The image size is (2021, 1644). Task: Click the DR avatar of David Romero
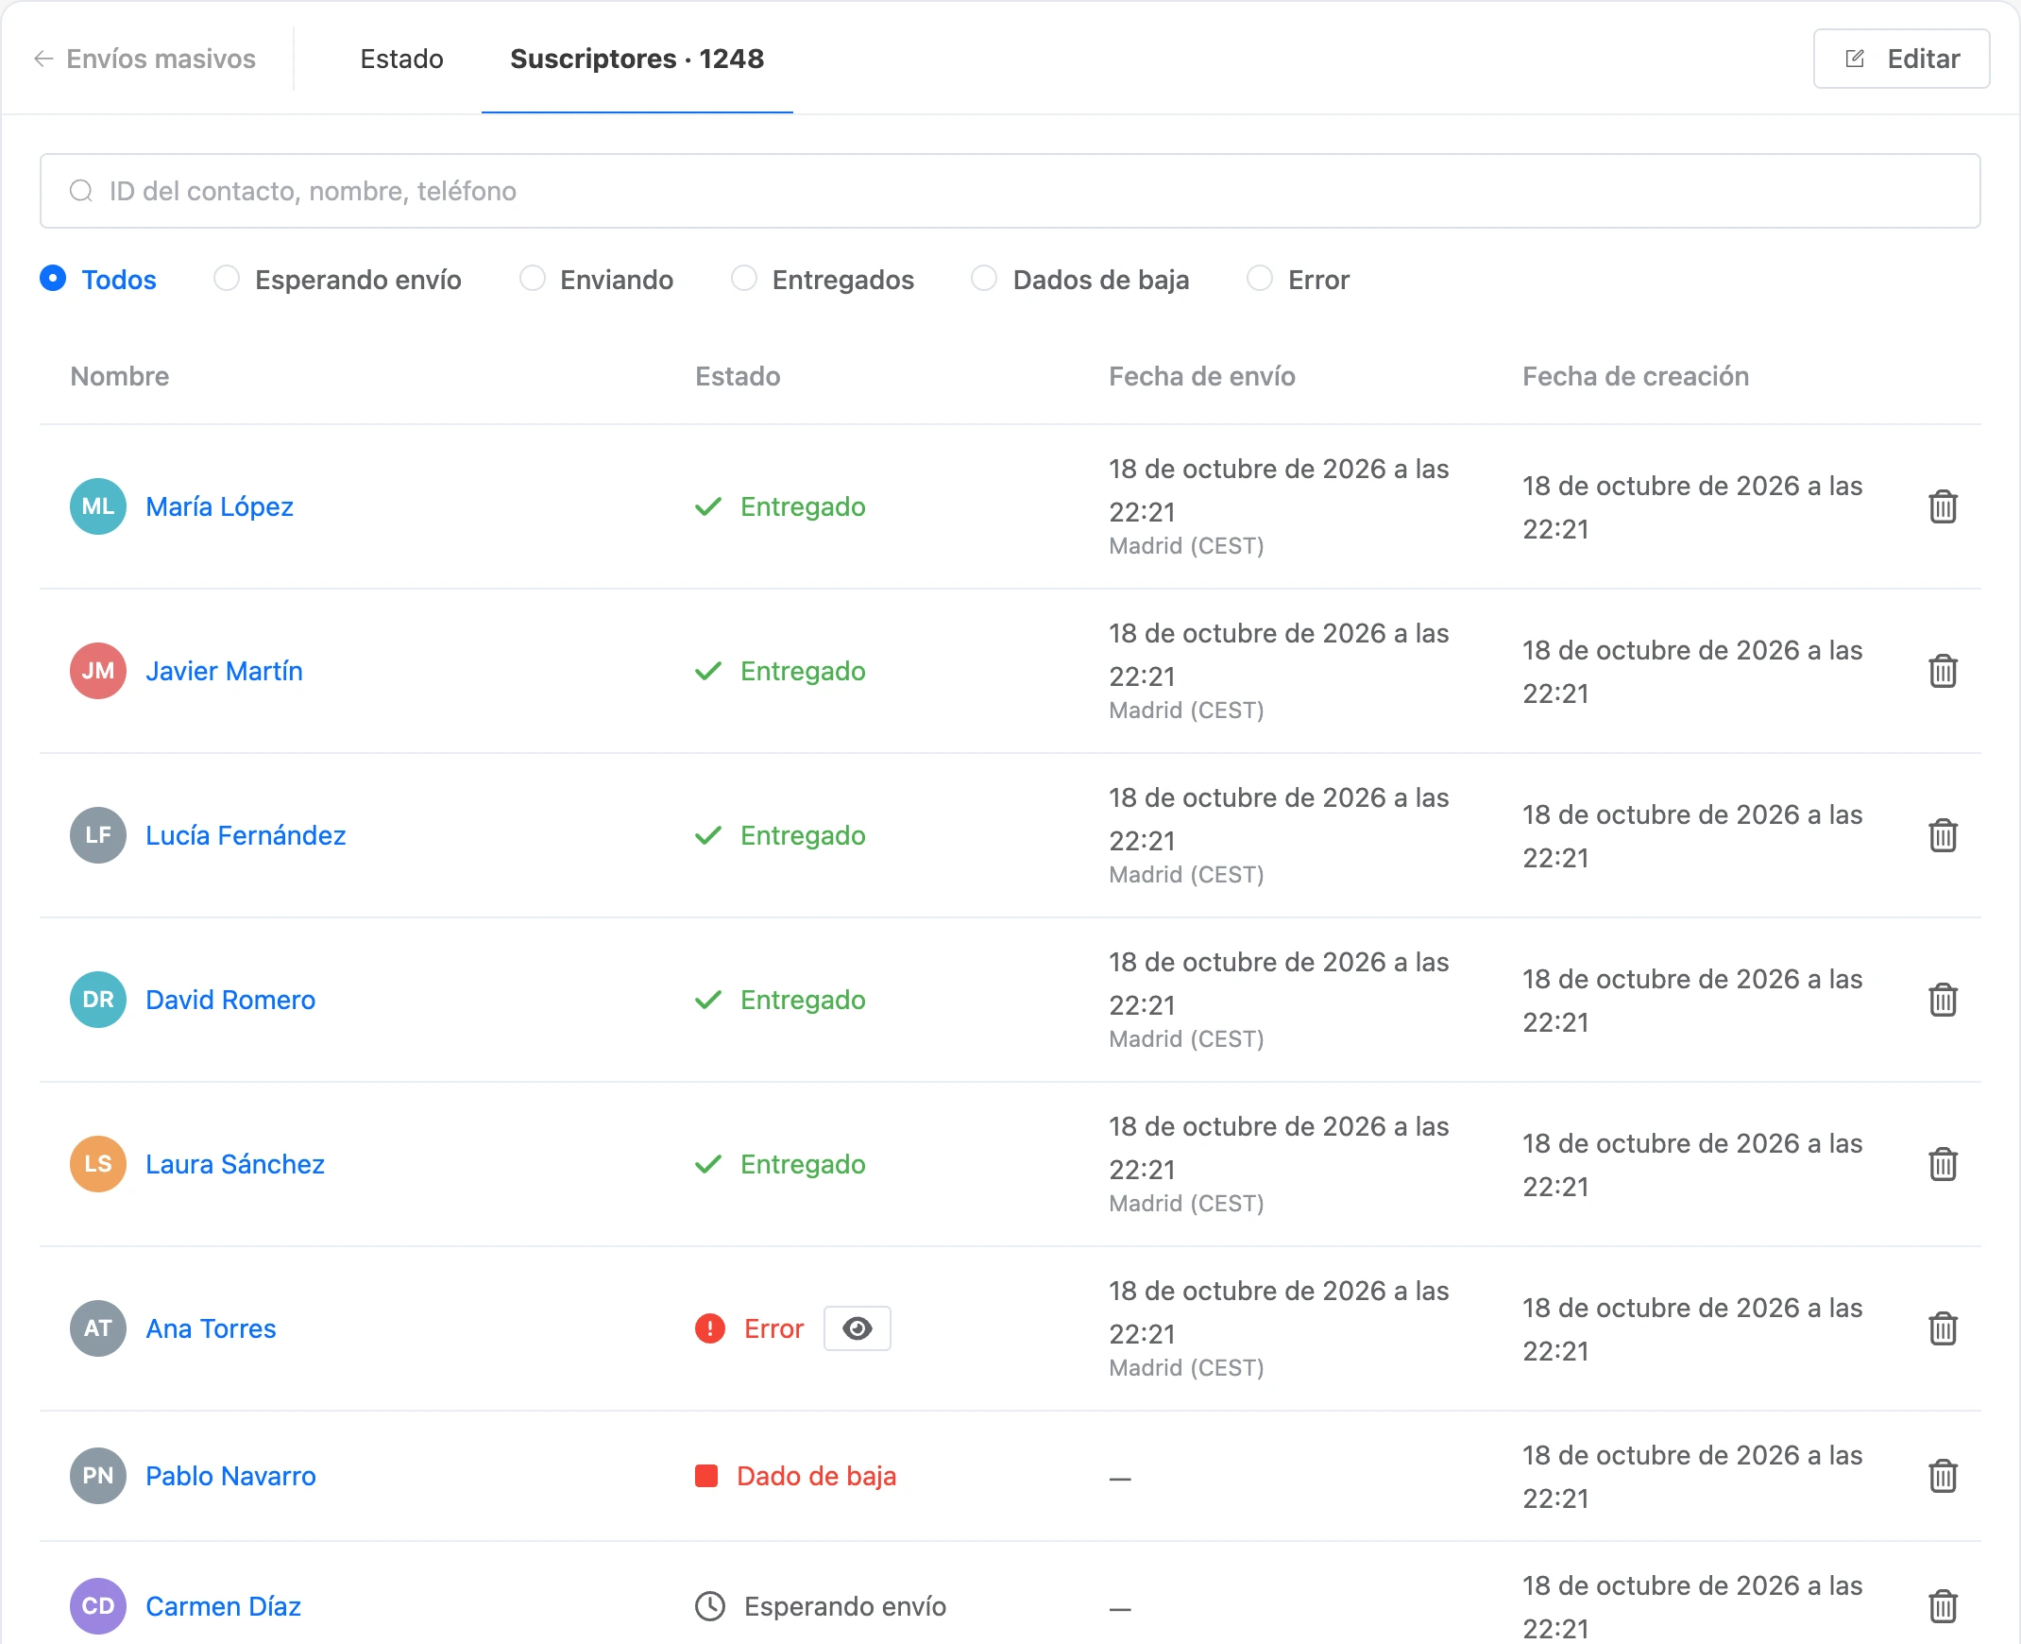[x=98, y=999]
